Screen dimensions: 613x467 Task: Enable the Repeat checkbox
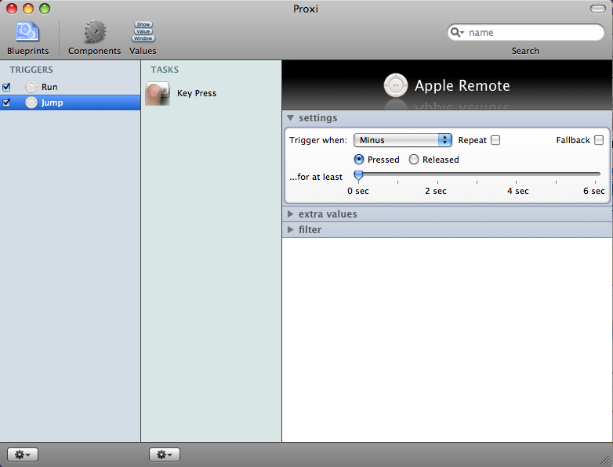point(495,140)
